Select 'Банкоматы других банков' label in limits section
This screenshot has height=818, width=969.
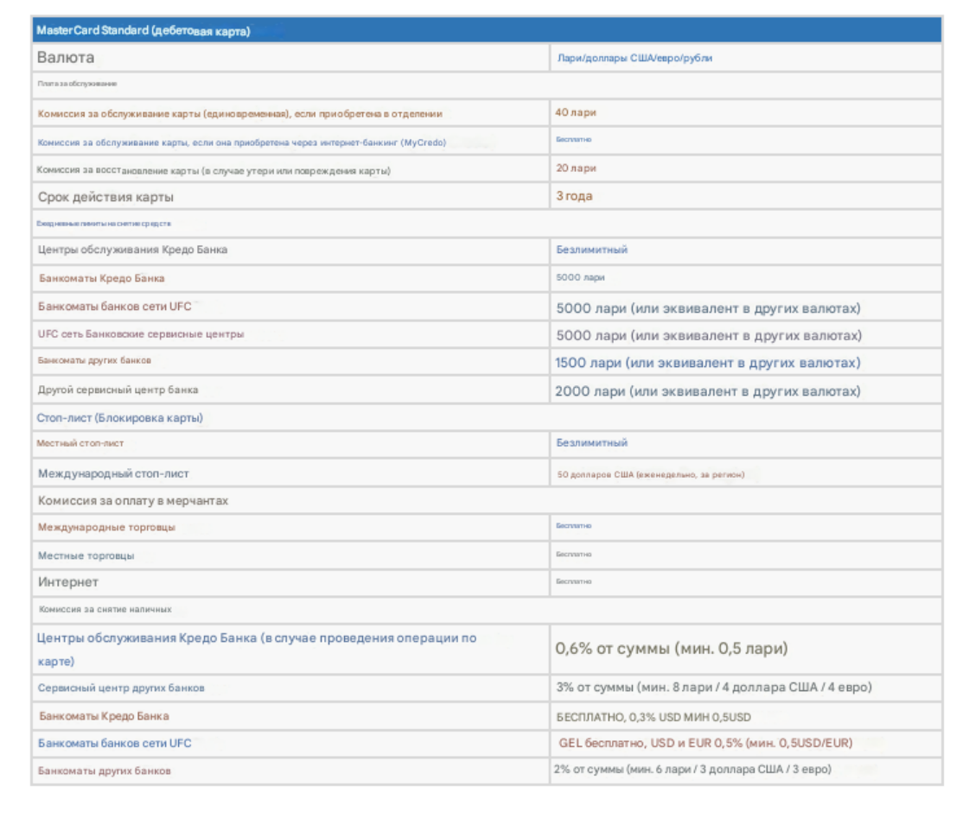(x=94, y=360)
